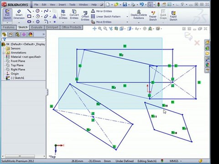The image size is (219, 164).
Task: Open the Move Entities dropdown arrow
Action: (127, 22)
